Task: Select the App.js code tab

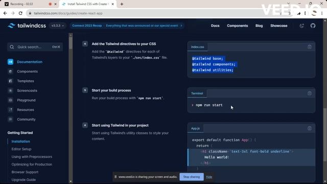Action: click(x=195, y=128)
